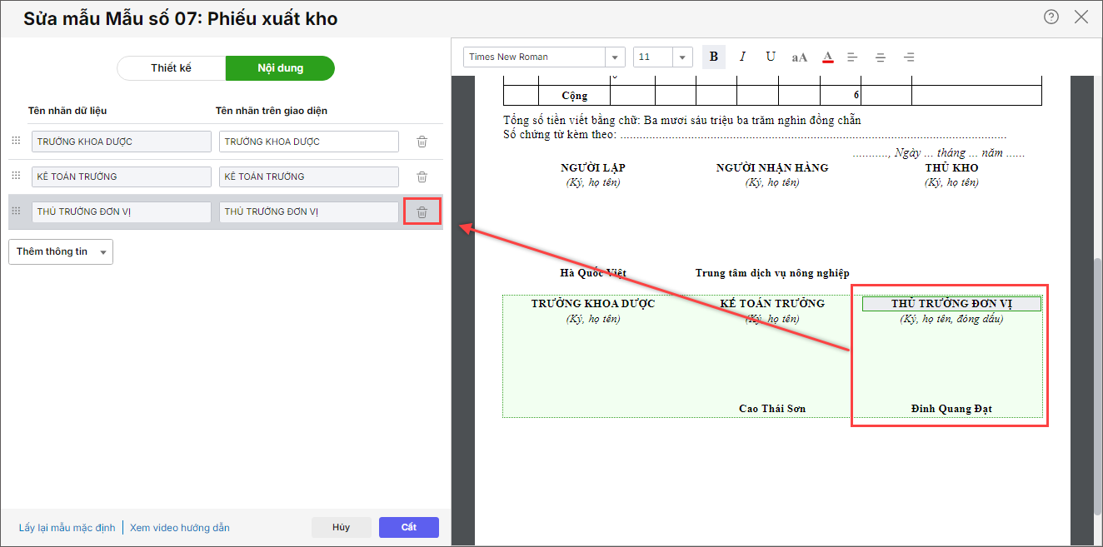Click the Cộng table cell

tap(574, 96)
